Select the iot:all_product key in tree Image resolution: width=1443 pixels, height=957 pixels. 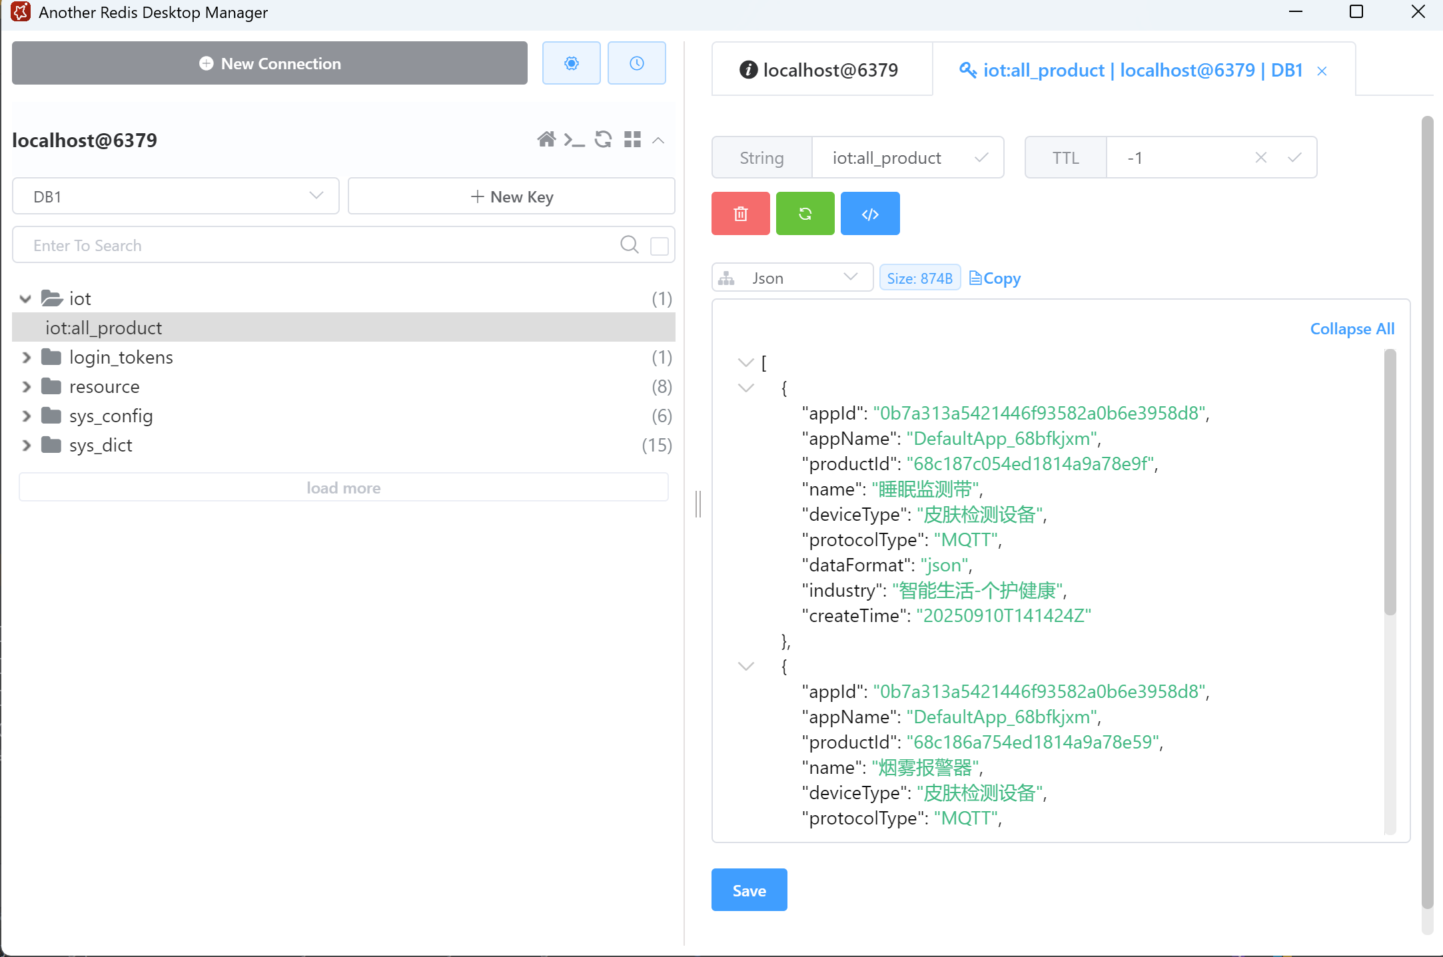(x=344, y=328)
